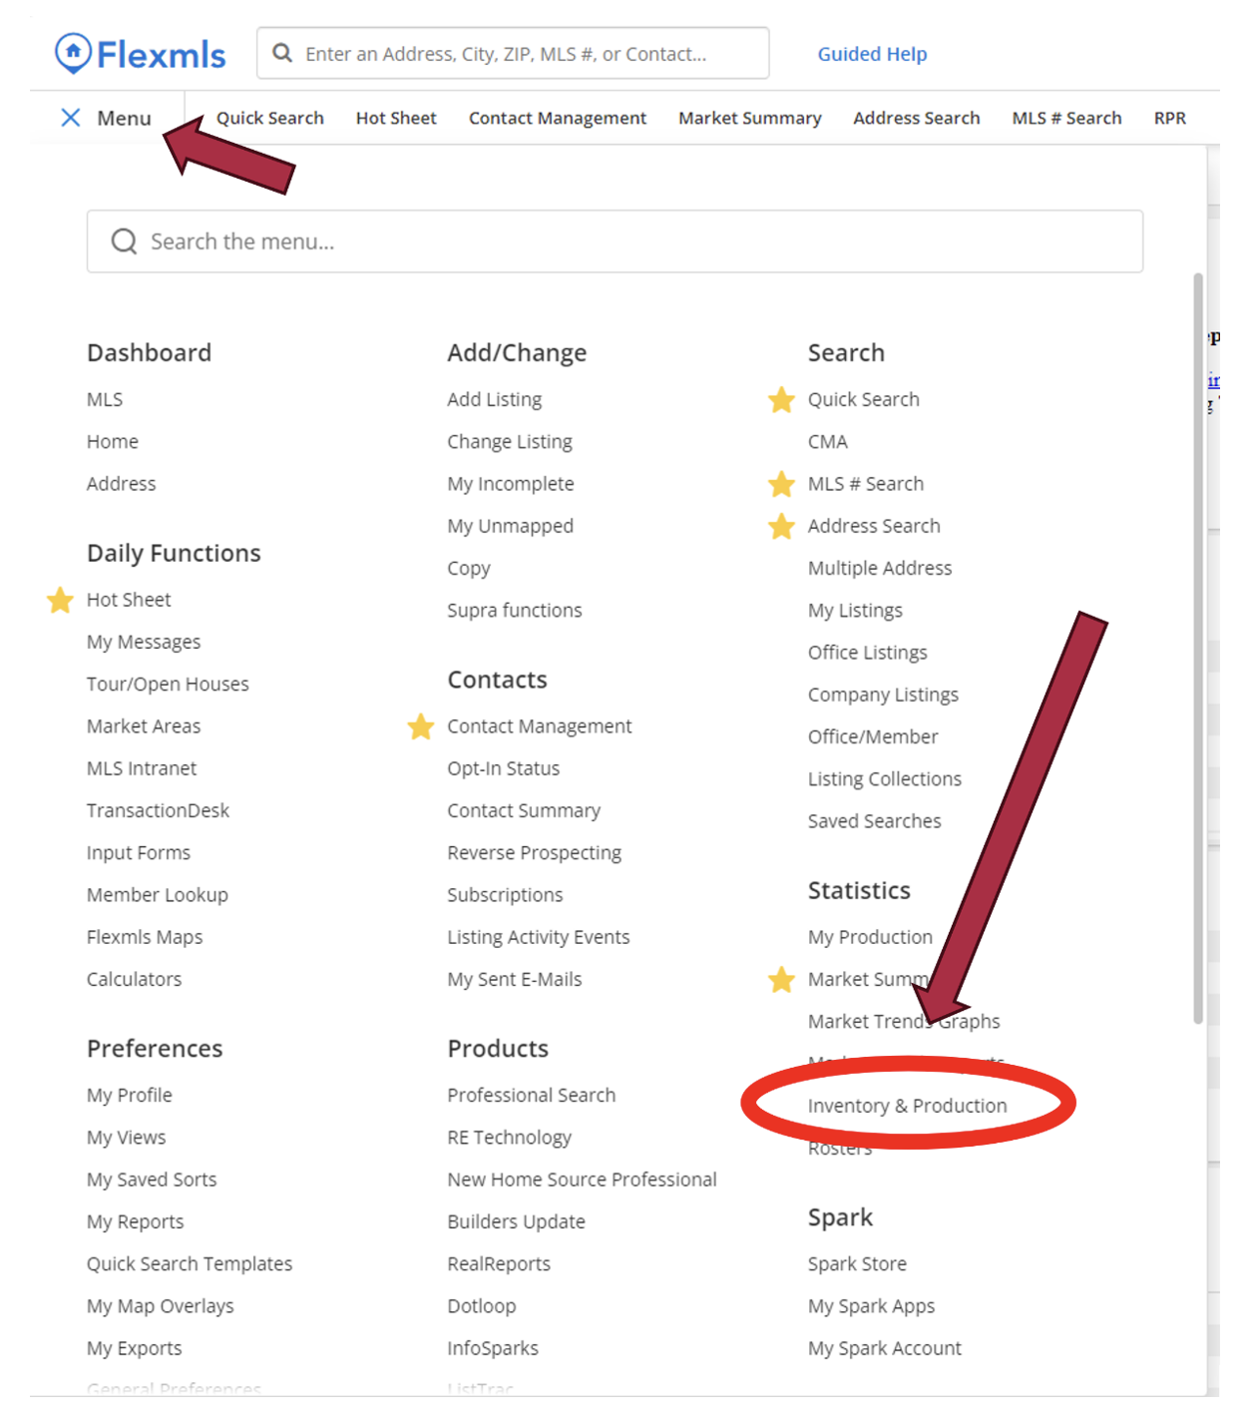The height and width of the screenshot is (1427, 1253).
Task: Open My Profile under Preferences
Action: pyautogui.click(x=129, y=1095)
